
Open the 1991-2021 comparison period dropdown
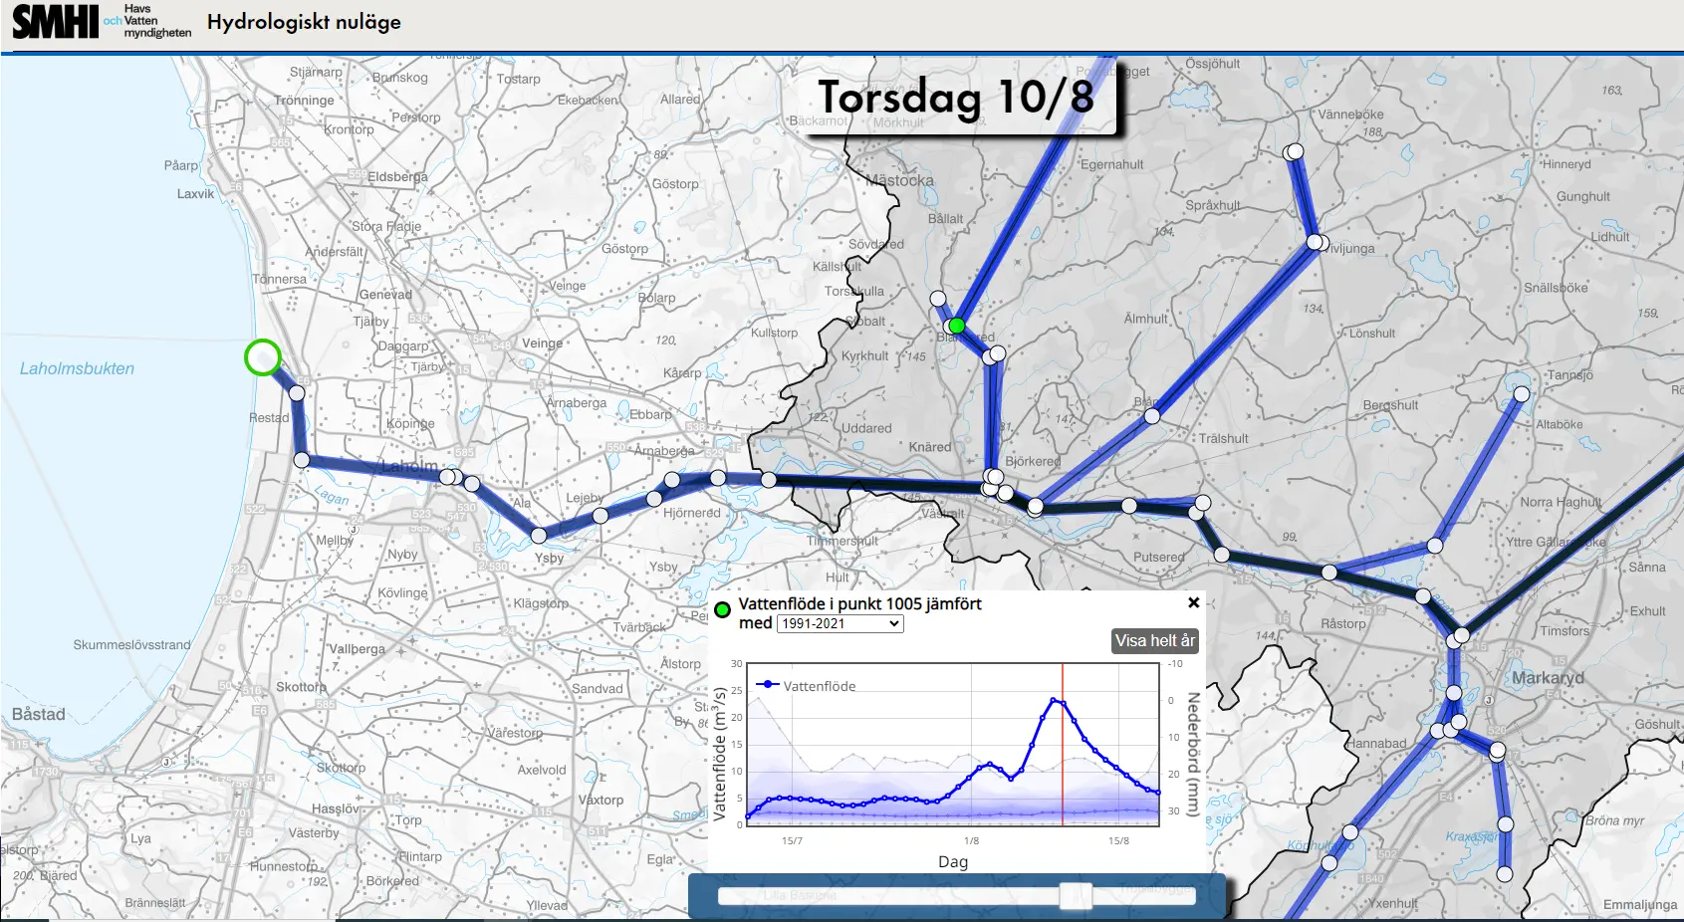coord(840,623)
